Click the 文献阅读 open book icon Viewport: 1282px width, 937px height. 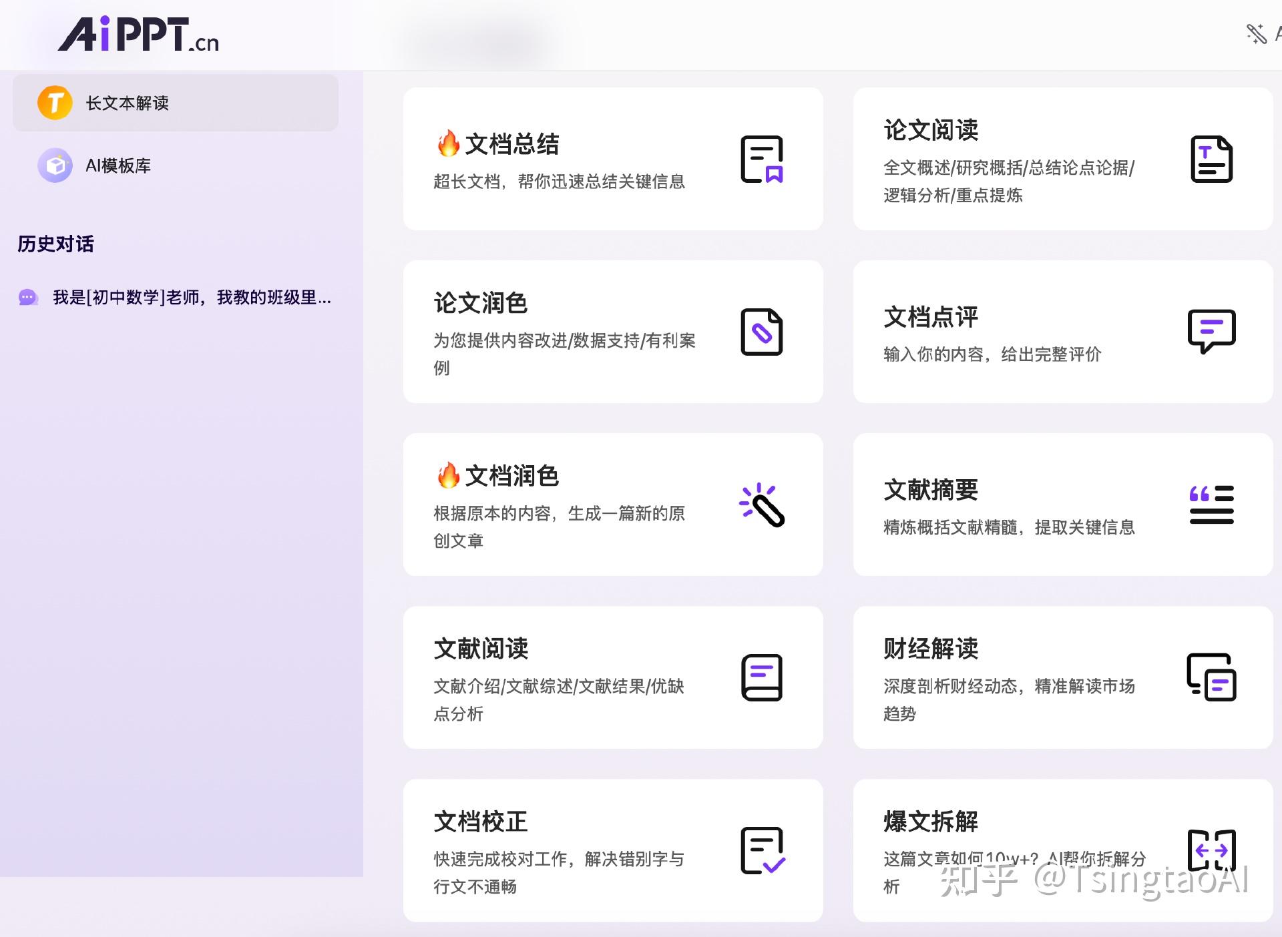point(761,677)
